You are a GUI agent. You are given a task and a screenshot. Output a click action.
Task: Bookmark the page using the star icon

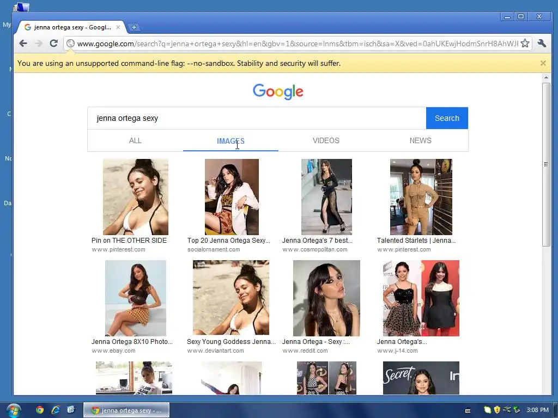coord(525,44)
